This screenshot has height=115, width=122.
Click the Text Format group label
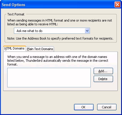pyautogui.click(x=16, y=14)
